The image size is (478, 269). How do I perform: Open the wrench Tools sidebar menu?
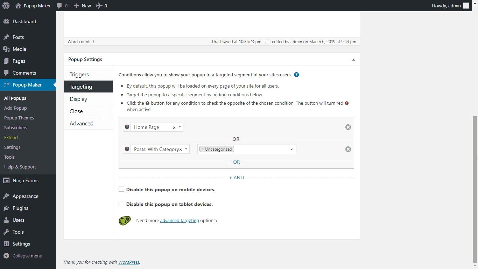(x=28, y=232)
